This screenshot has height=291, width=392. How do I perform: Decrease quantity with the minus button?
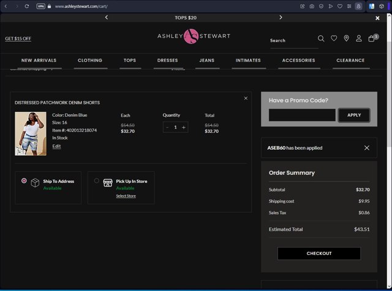click(167, 128)
